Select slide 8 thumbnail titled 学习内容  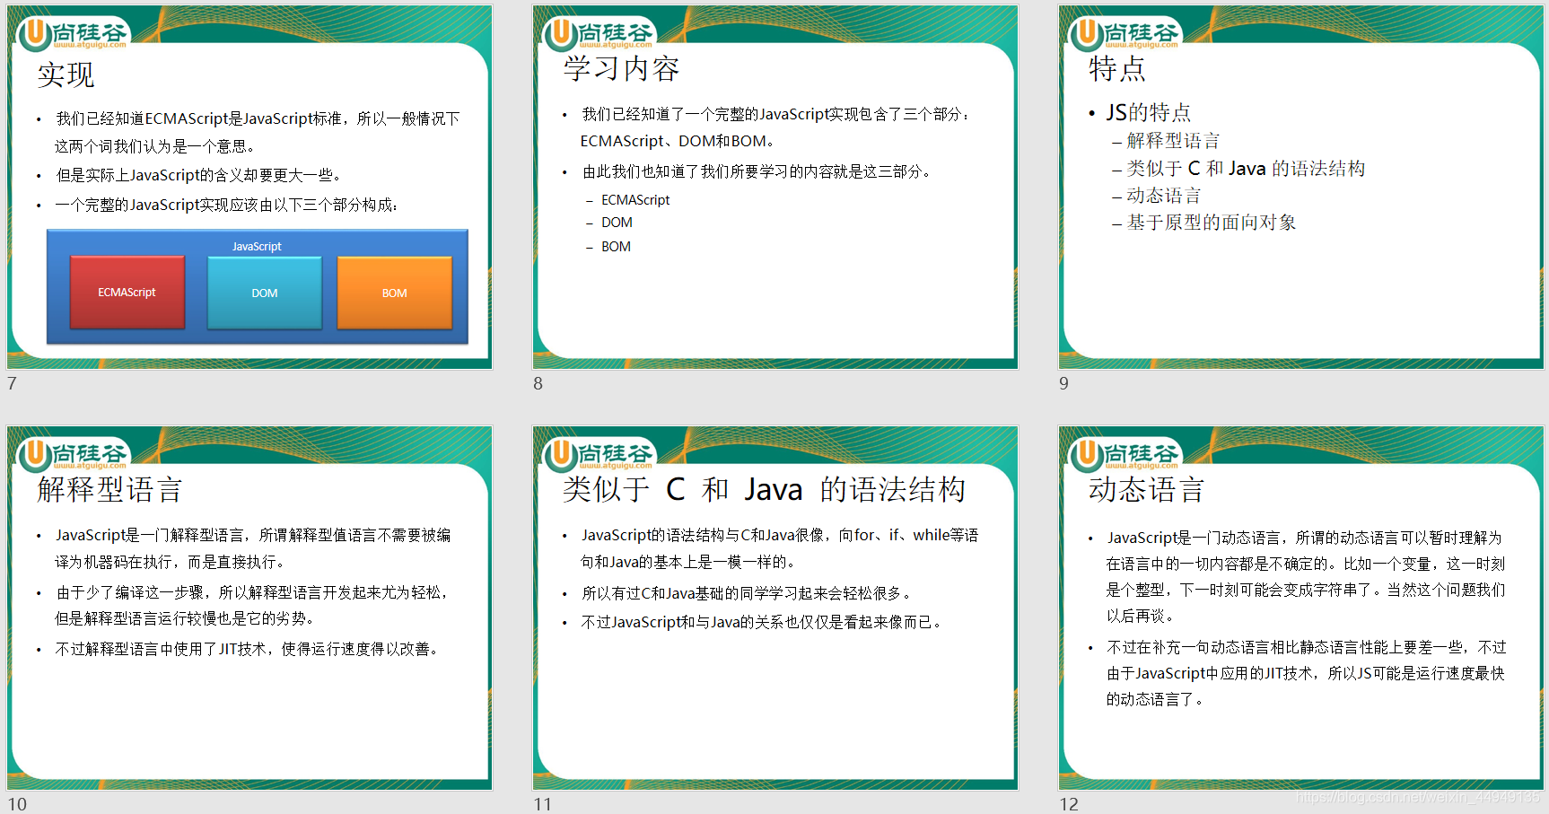775,187
